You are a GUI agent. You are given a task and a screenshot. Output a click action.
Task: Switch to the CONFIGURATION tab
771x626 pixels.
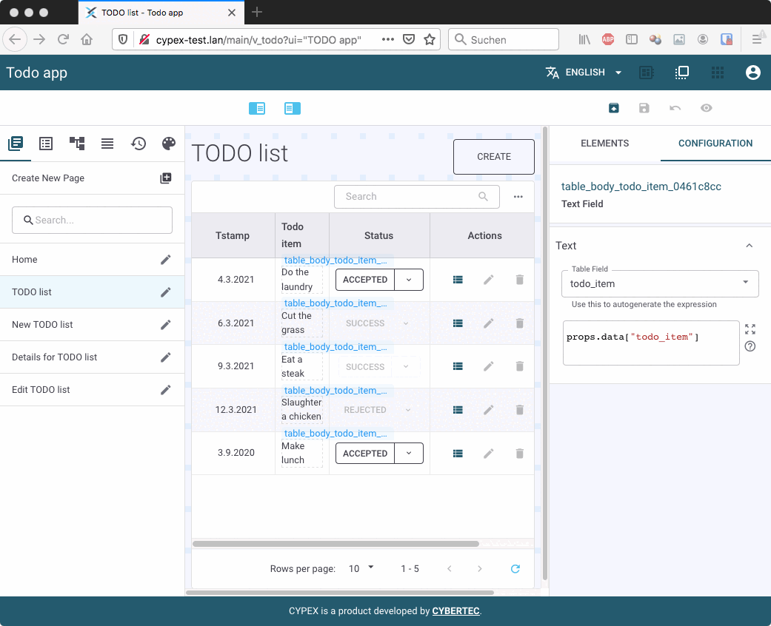(715, 144)
